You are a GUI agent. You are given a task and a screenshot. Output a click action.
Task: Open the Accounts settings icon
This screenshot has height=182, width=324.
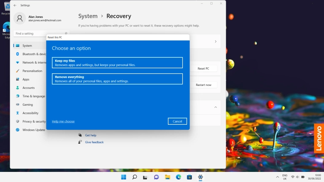pos(18,88)
